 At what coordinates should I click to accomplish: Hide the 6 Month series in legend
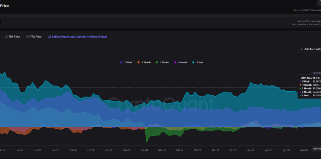point(180,62)
